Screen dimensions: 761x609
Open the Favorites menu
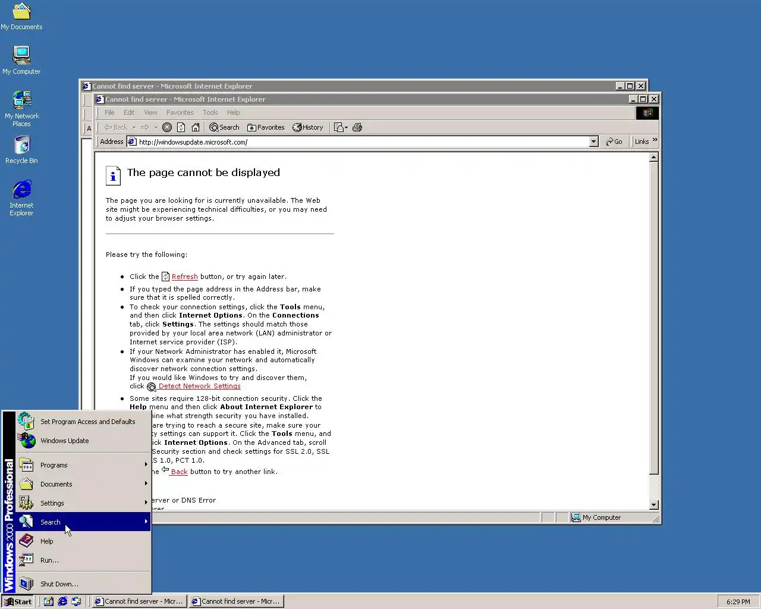[180, 112]
